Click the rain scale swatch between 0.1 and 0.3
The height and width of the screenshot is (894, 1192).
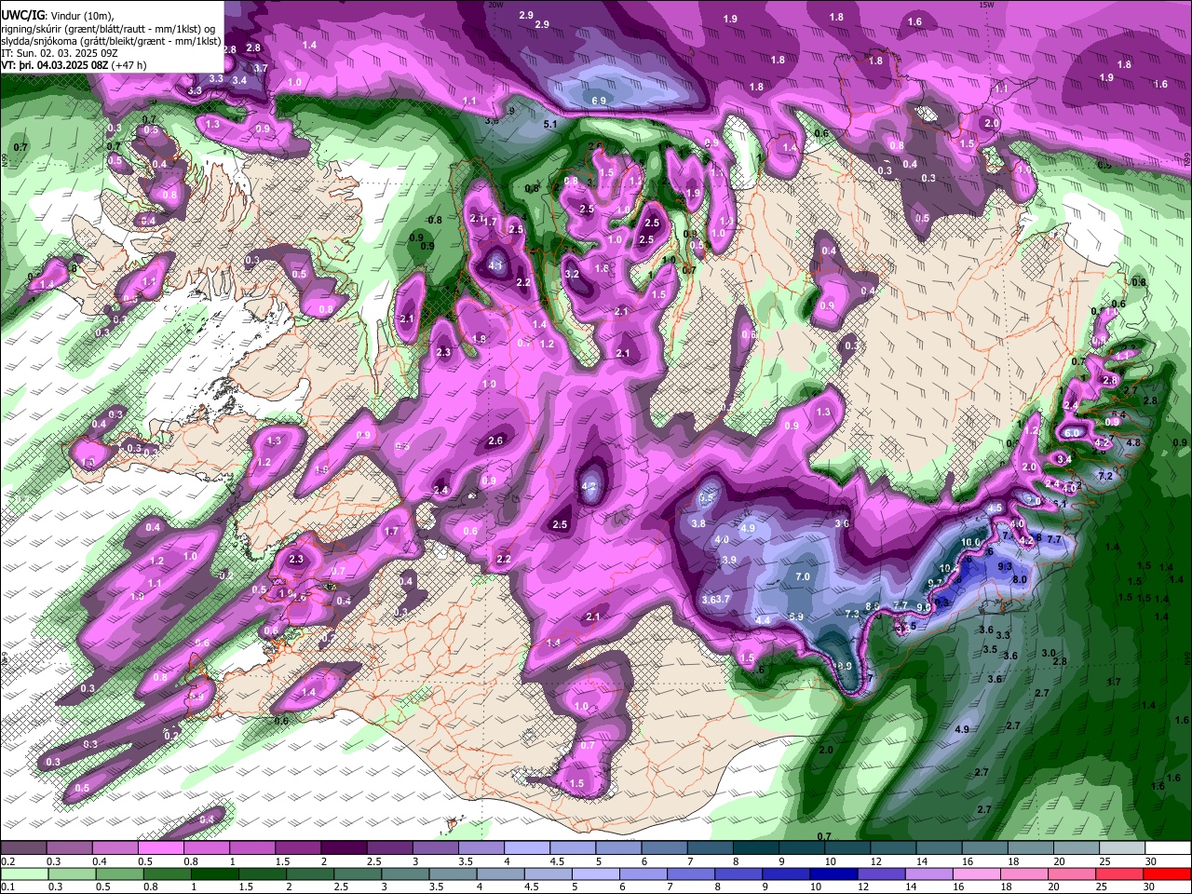(x=23, y=874)
